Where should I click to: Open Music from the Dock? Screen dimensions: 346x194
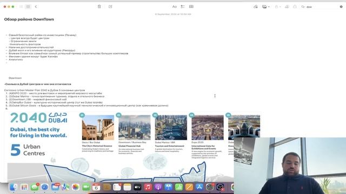tap(148, 187)
